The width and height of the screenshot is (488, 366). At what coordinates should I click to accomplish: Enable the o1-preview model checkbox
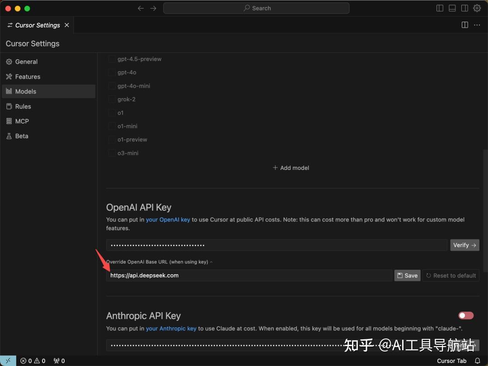coord(112,139)
